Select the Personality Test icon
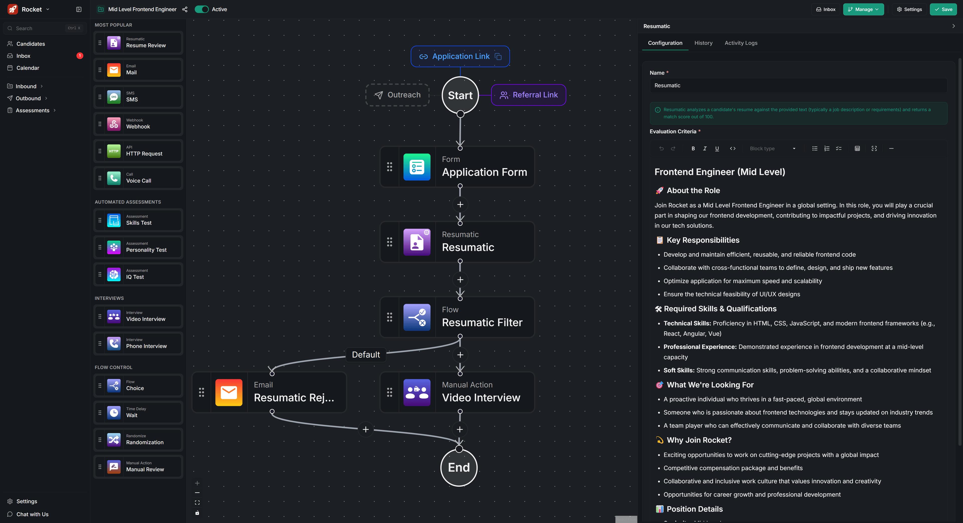The image size is (963, 523). (114, 247)
